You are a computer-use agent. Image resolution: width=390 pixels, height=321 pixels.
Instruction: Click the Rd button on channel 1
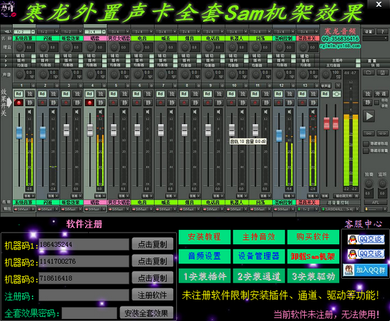click(19, 94)
